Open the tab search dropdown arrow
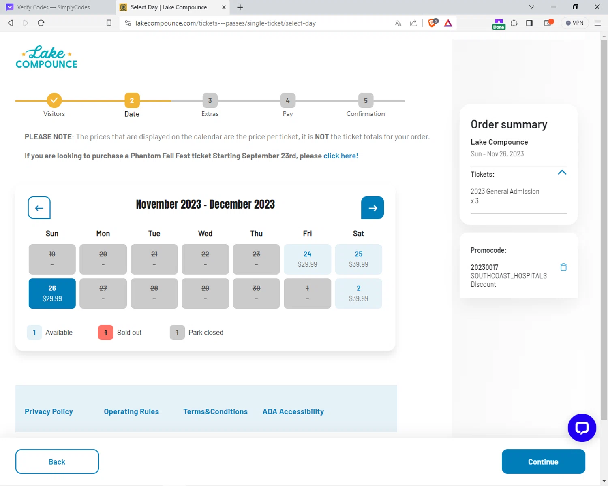608x486 pixels. [532, 7]
